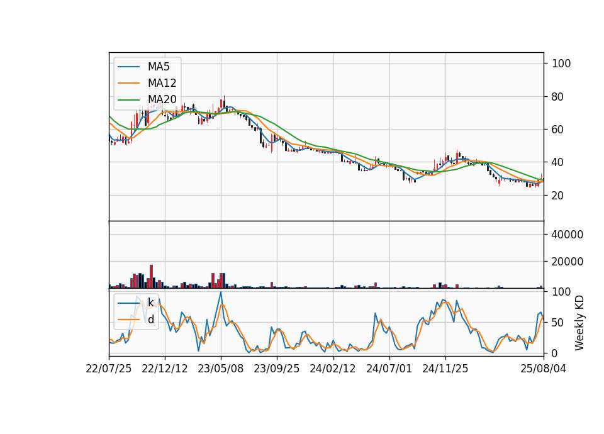Click the MA5 blue line sample in legend
This screenshot has width=604, height=434.
128,67
